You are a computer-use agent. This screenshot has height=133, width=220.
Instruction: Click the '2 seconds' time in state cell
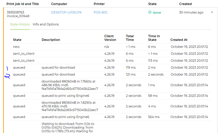point(156,74)
